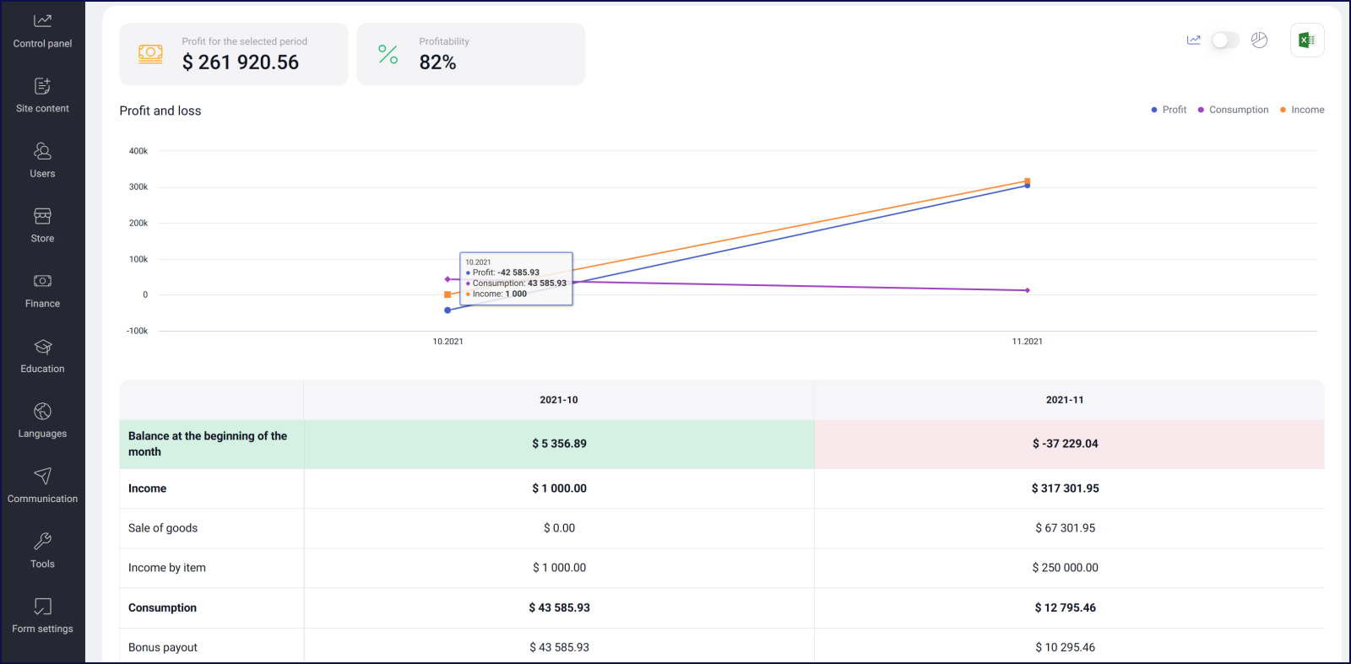Open Form settings in sidebar
The height and width of the screenshot is (664, 1351).
[42, 617]
